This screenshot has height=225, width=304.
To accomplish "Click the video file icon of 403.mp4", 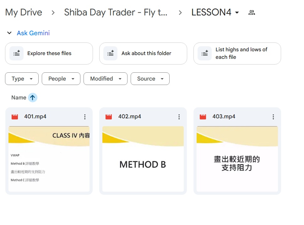I will click(203, 117).
